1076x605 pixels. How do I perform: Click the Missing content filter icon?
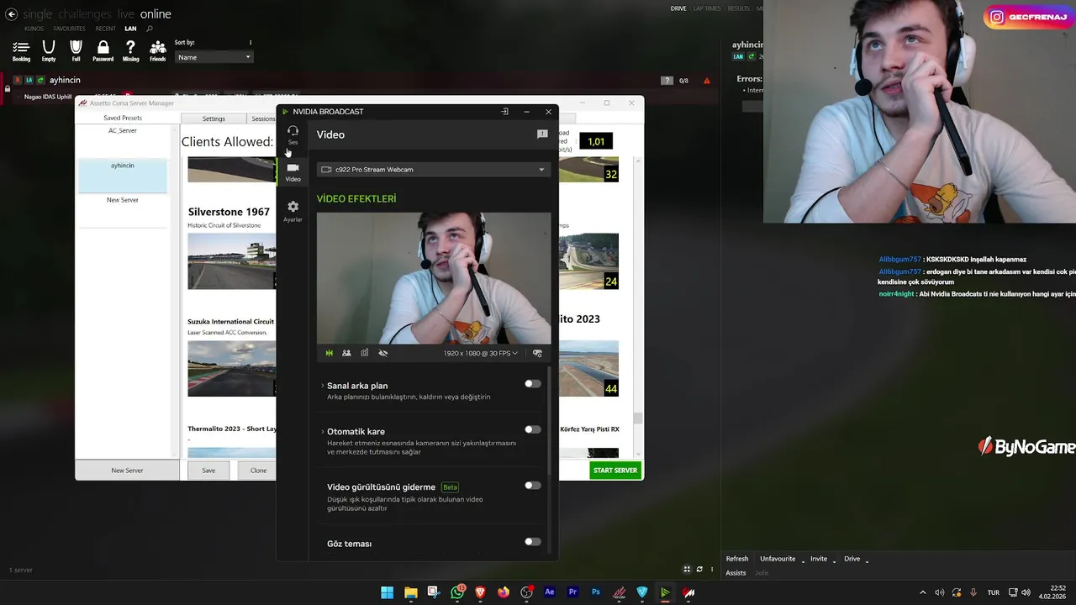(x=130, y=51)
